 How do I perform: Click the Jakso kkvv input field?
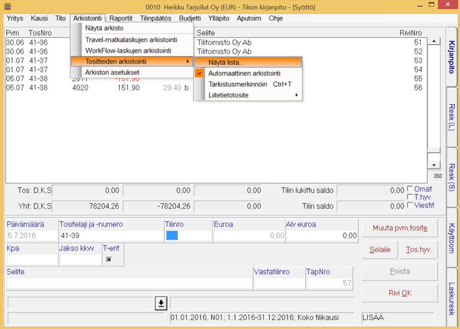[81, 259]
